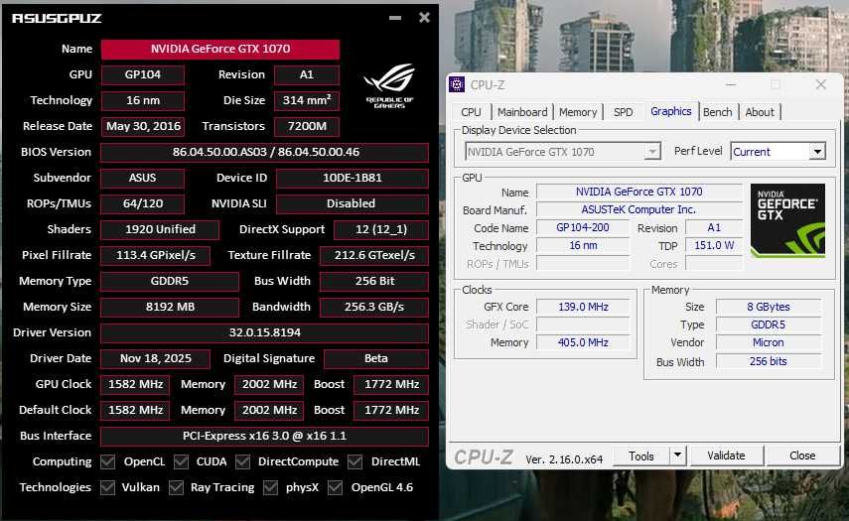Image resolution: width=849 pixels, height=521 pixels.
Task: Open the display device selection dropdown
Action: pyautogui.click(x=652, y=152)
